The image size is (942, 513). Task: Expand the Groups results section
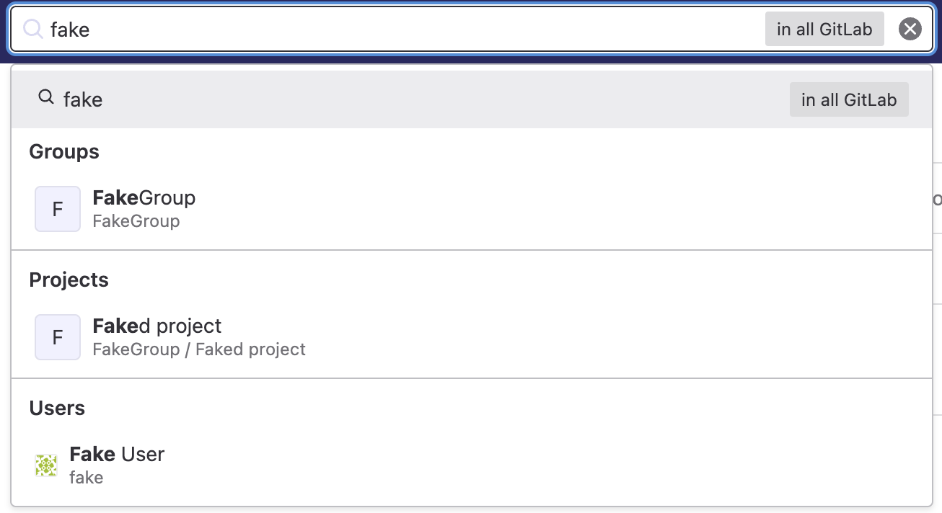(63, 152)
